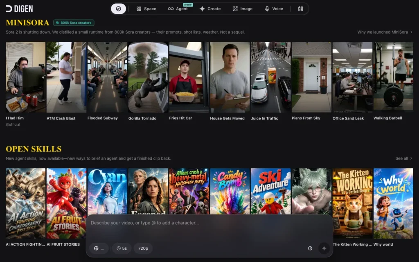Click the Describe your video prompt field
Viewport: 419px width, 262px height.
point(209,228)
